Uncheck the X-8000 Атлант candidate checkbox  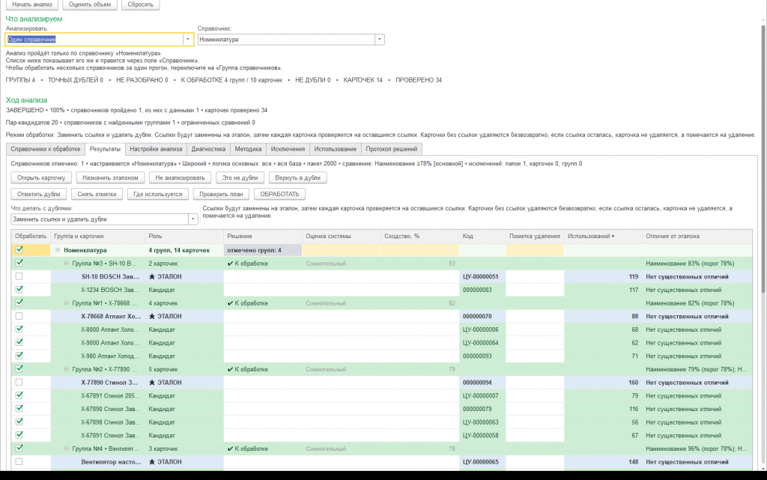point(19,329)
